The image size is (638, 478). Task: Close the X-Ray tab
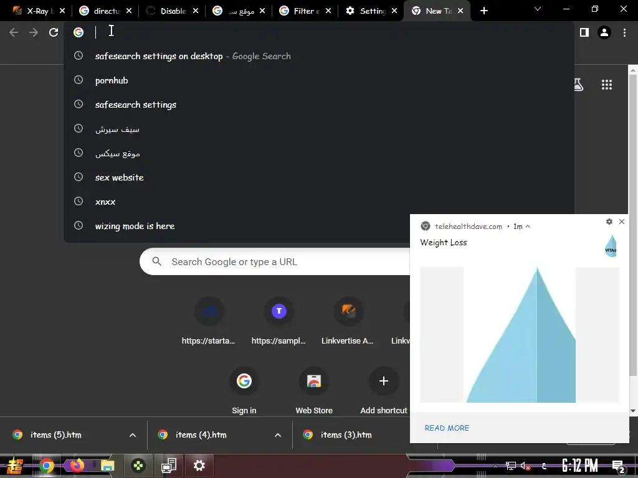click(x=62, y=11)
